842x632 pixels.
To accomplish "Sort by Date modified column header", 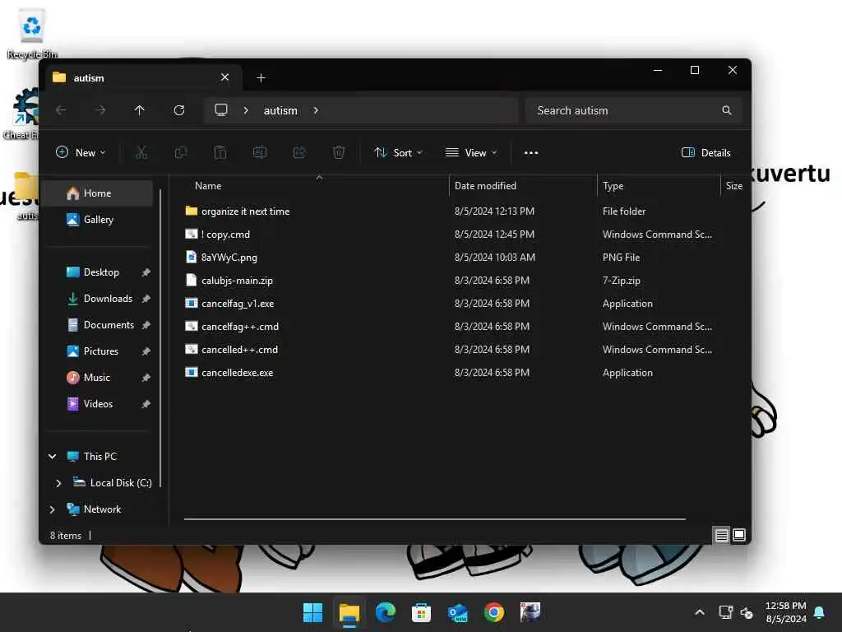I will click(522, 186).
